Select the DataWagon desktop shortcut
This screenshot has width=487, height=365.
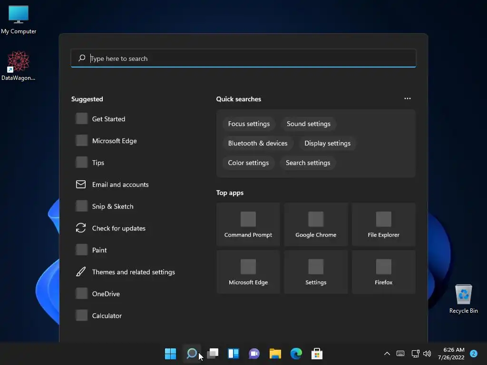19,66
